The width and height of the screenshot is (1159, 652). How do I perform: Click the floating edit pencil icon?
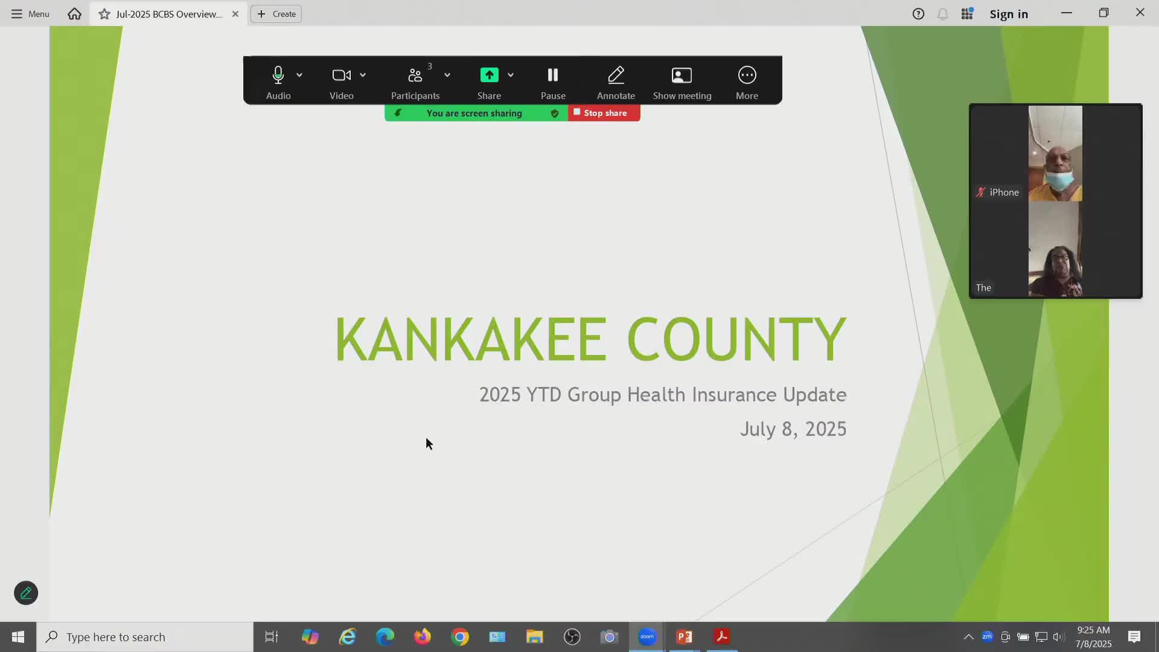click(x=26, y=593)
